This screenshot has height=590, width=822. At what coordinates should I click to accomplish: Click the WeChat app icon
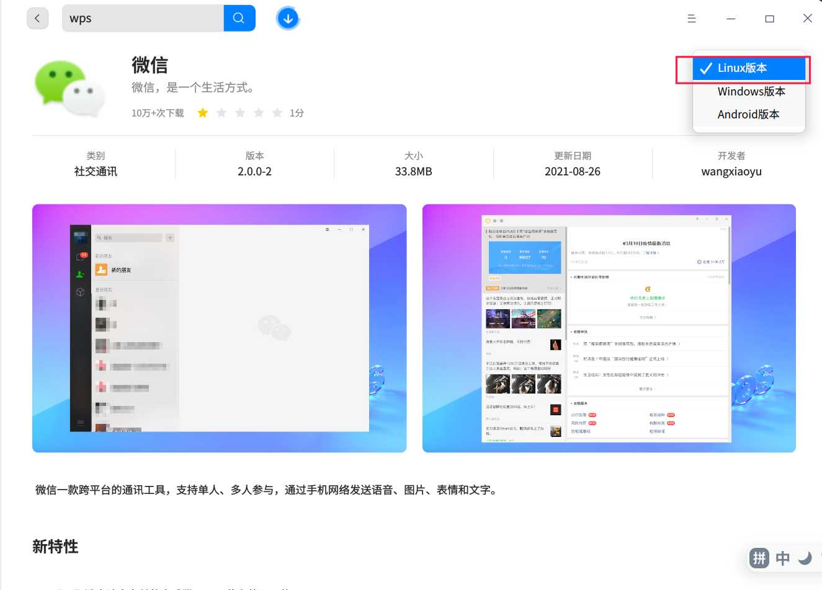tap(69, 89)
